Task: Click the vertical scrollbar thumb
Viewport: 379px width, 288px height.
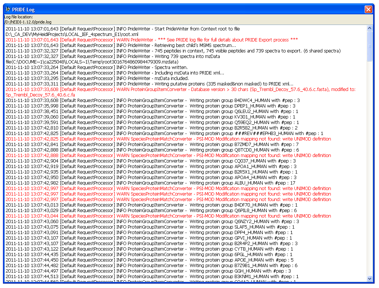Action: (370, 46)
